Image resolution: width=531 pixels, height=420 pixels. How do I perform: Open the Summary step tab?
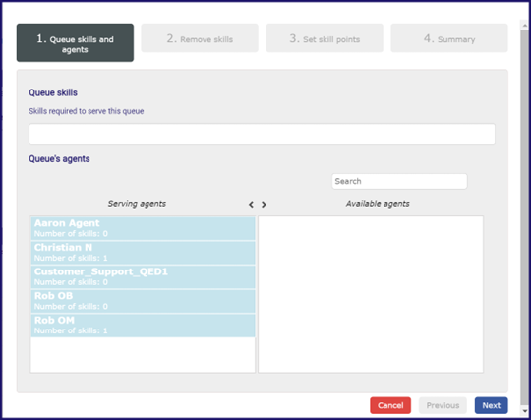[449, 38]
